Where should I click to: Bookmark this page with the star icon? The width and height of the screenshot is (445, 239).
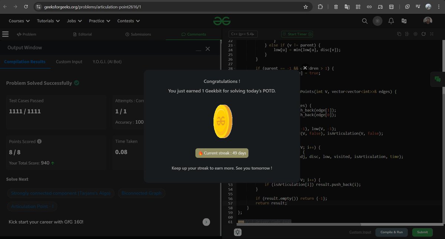[306, 7]
